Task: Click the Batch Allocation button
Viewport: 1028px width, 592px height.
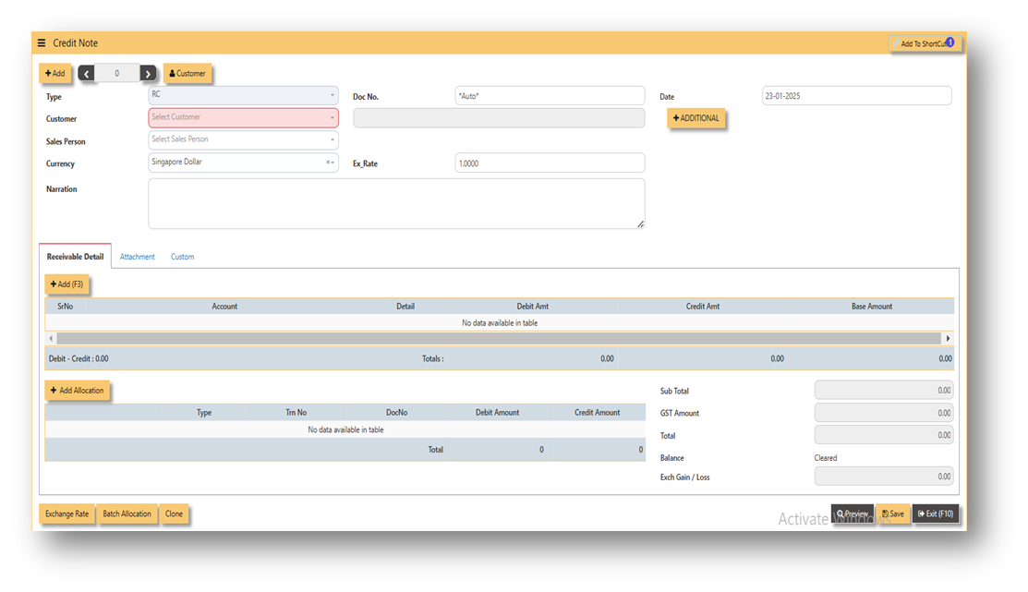Action: click(x=127, y=514)
